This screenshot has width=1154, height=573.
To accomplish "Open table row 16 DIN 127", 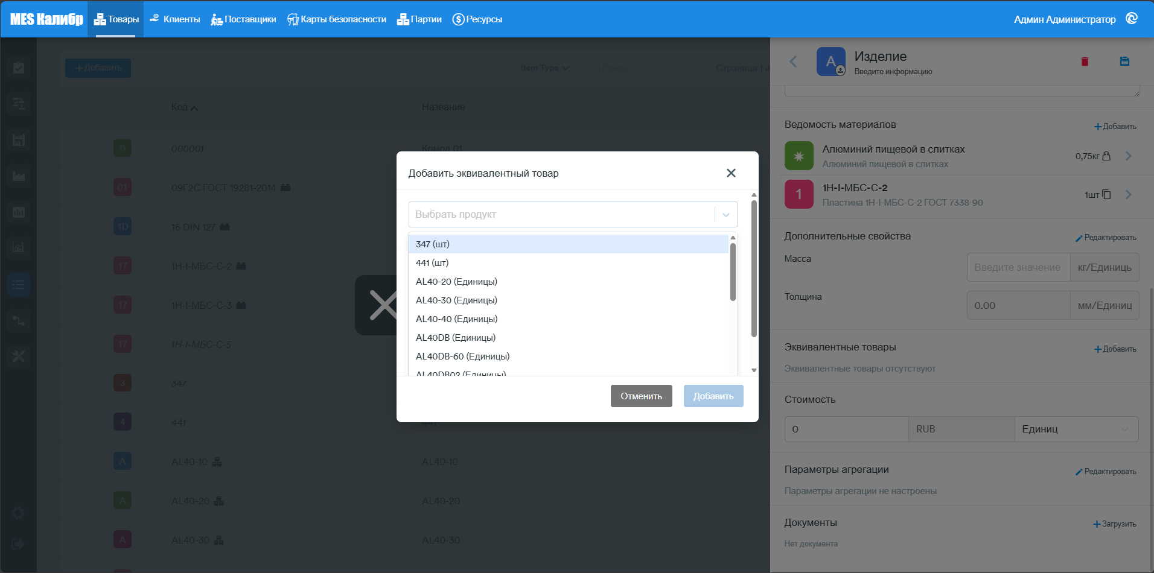I will pyautogui.click(x=415, y=227).
